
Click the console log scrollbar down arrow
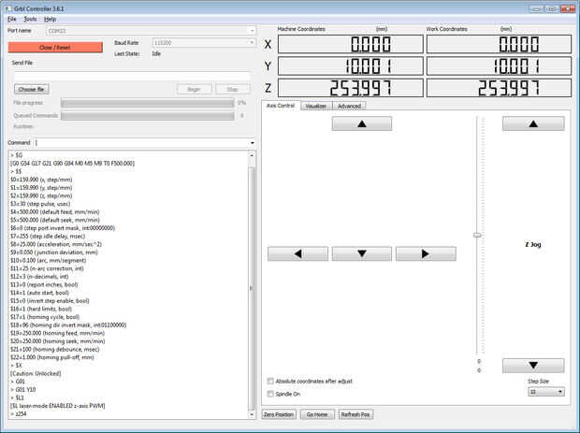(x=252, y=414)
